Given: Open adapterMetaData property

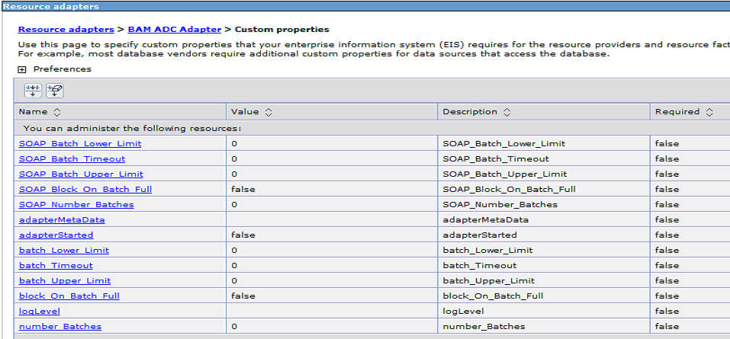Looking at the screenshot, I should (62, 220).
